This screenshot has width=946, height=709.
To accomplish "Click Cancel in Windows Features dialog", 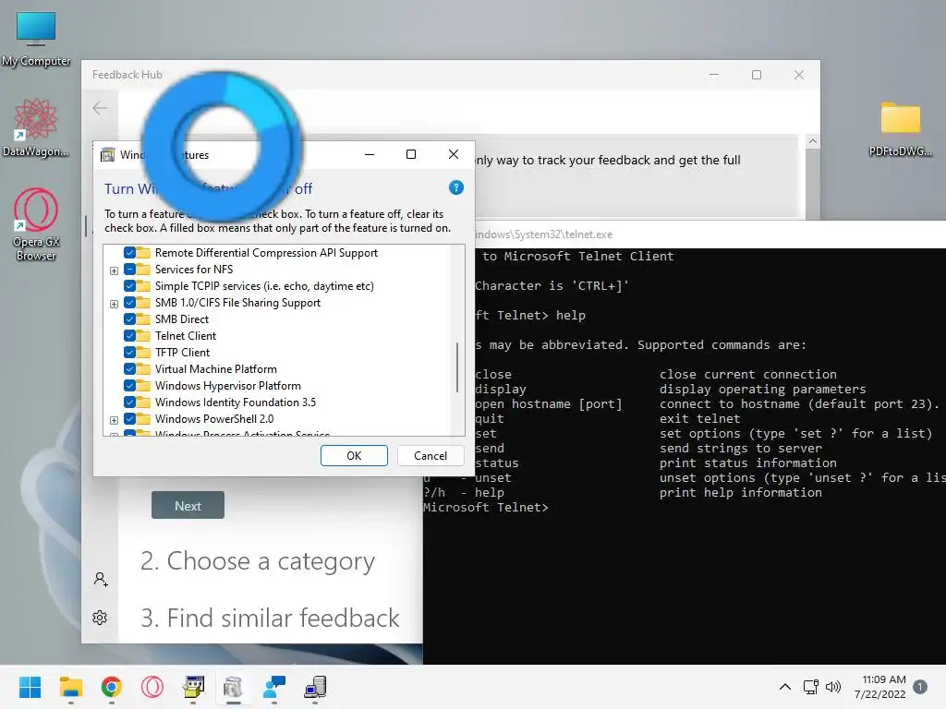I will coord(431,456).
